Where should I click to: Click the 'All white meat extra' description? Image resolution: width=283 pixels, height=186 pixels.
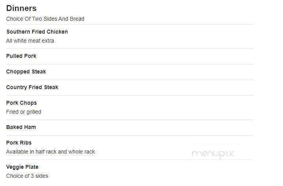30,41
